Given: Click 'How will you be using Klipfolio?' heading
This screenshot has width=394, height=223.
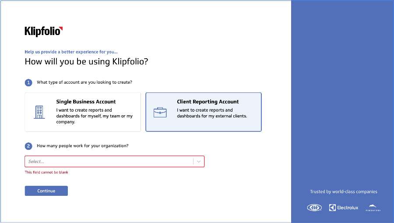Looking at the screenshot, I should 86,61.
